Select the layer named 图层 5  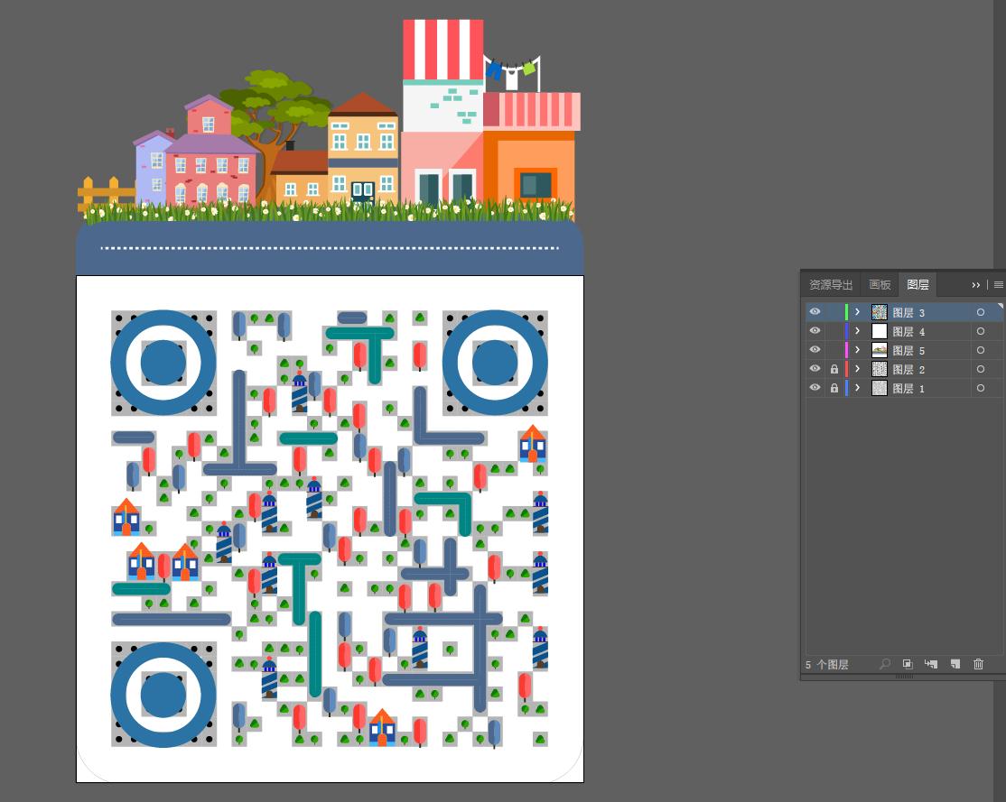pyautogui.click(x=908, y=351)
